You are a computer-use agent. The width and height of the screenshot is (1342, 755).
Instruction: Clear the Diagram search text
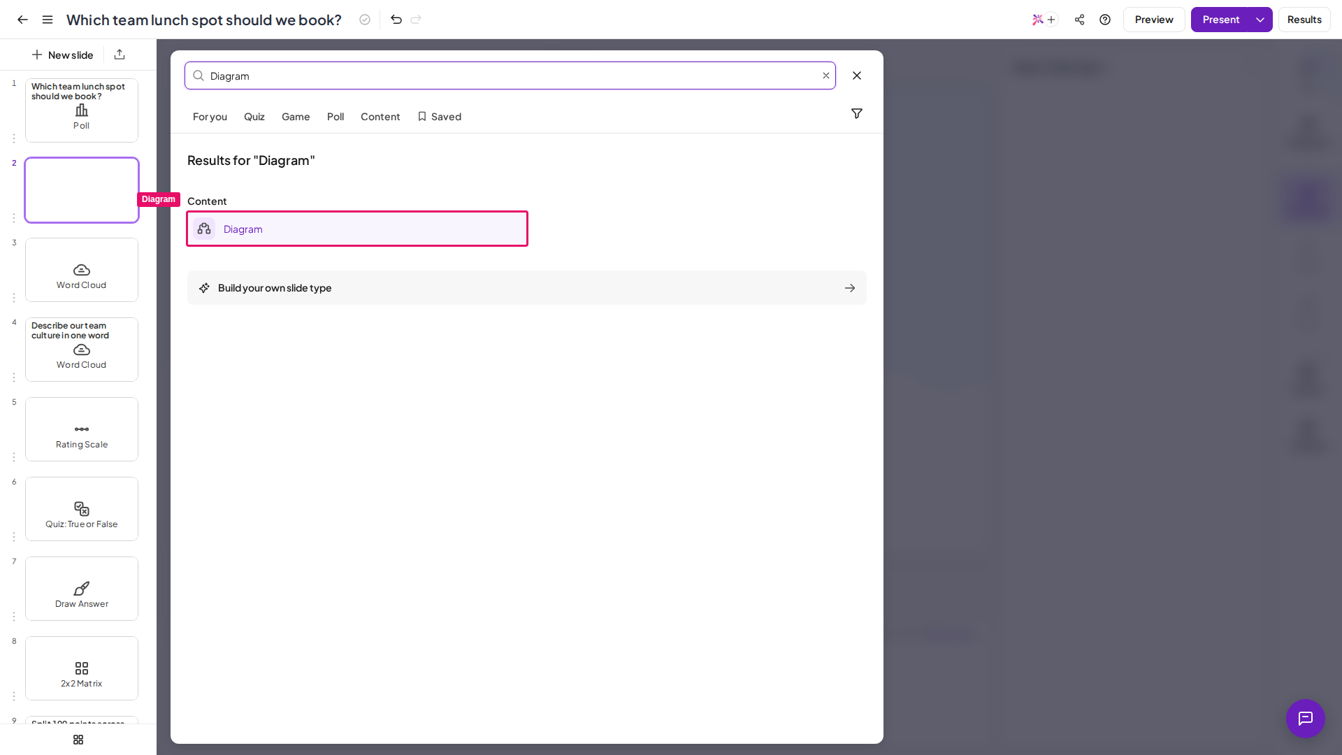(826, 75)
